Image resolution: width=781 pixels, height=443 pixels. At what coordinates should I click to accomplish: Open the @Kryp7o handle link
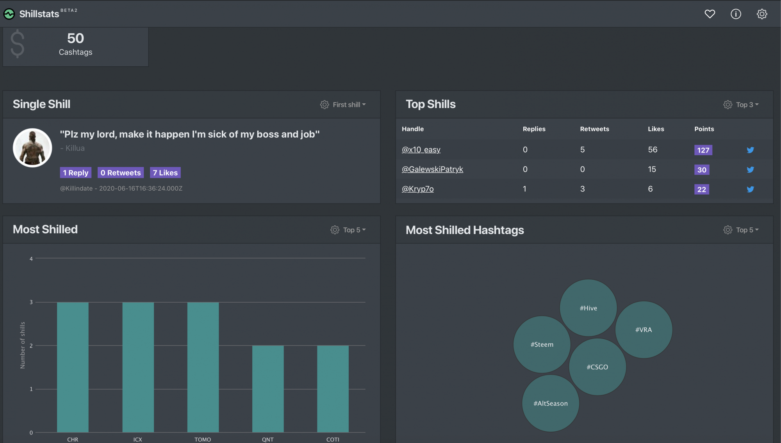tap(417, 189)
